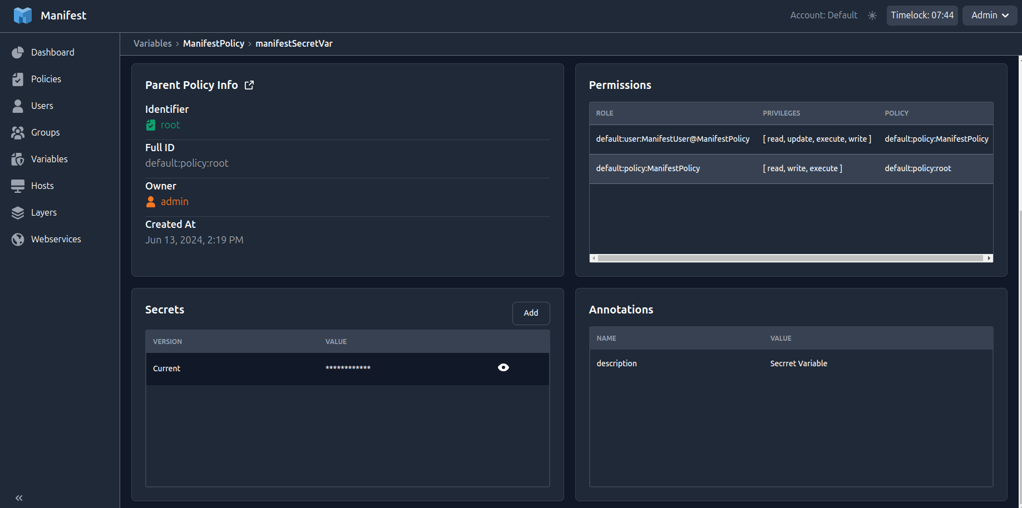Click manifestSecretVar in the breadcrumb

tap(294, 43)
